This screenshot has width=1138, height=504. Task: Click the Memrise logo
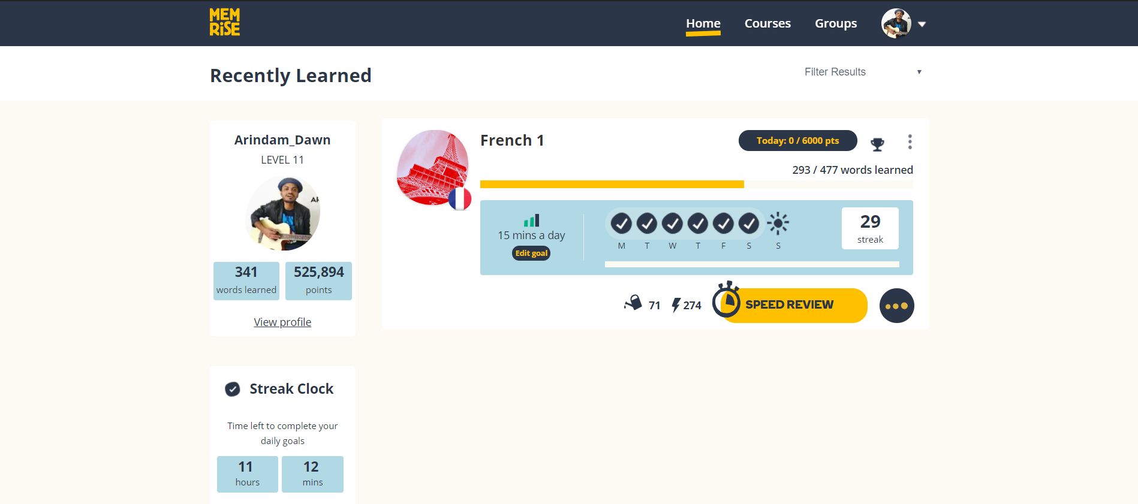tap(225, 22)
